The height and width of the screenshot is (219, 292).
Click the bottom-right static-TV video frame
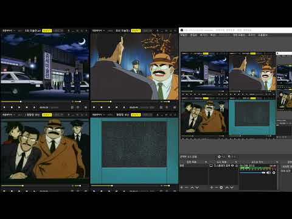click(x=134, y=151)
